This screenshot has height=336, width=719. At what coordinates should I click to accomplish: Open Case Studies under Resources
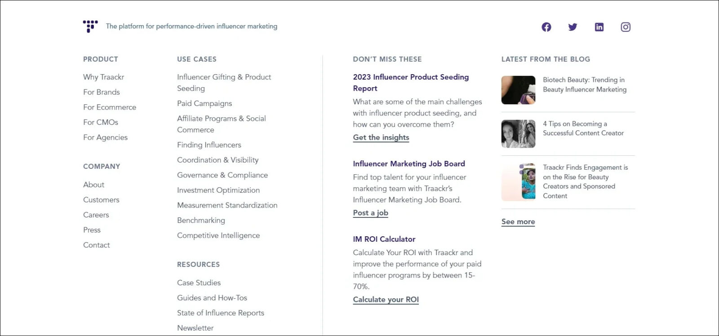[x=199, y=283]
